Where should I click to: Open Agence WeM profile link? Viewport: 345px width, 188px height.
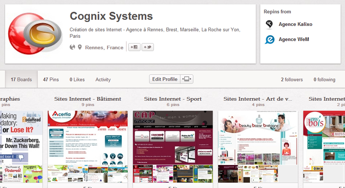(x=294, y=39)
